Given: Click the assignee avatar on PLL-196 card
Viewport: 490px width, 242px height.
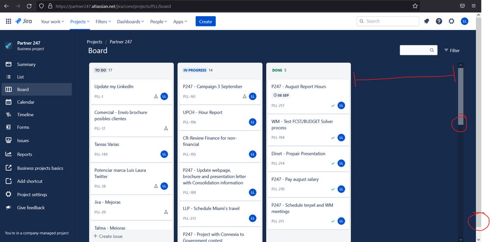Looking at the screenshot, I should point(253,122).
